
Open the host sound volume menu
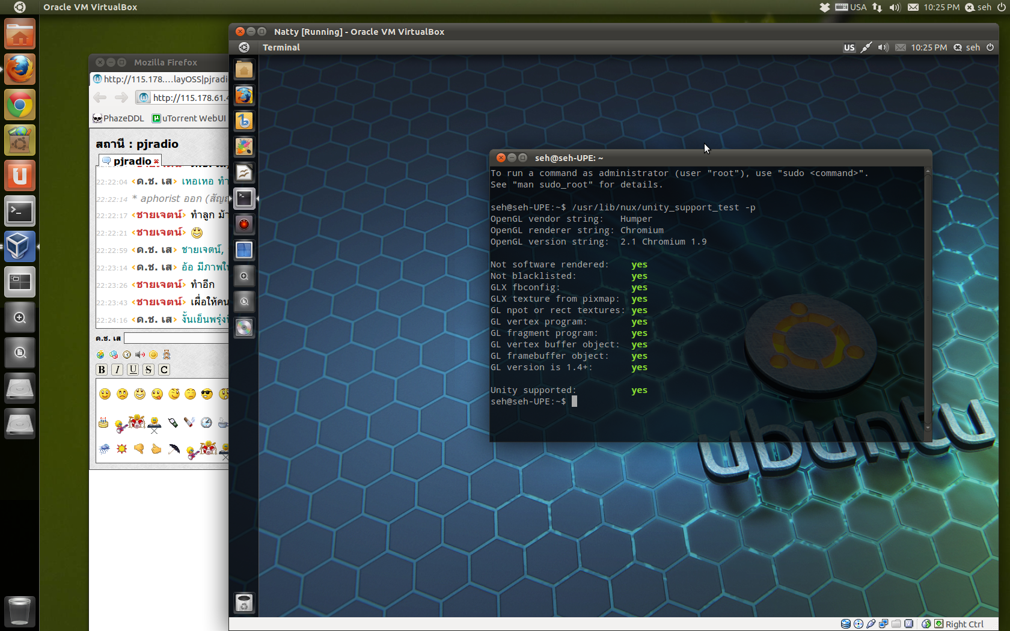tap(895, 7)
